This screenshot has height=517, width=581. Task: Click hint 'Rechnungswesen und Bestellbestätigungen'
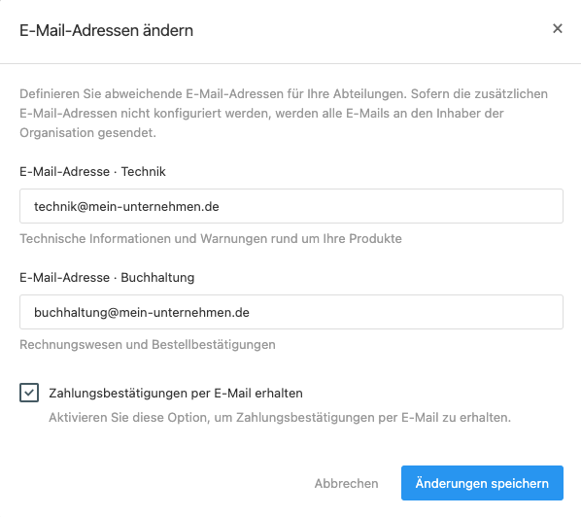point(148,345)
